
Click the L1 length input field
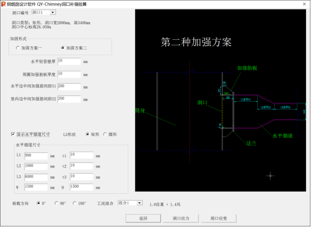[x=36, y=156]
